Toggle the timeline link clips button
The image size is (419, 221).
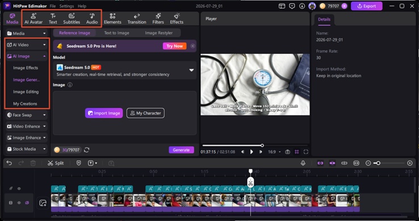320,163
